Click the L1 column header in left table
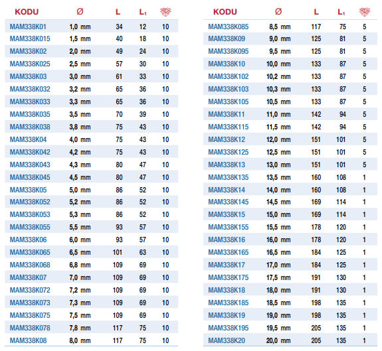Screen dimensions: 382x351 143,12
